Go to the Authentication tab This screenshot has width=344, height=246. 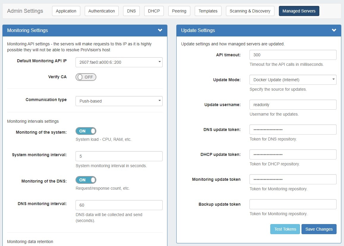tap(101, 11)
